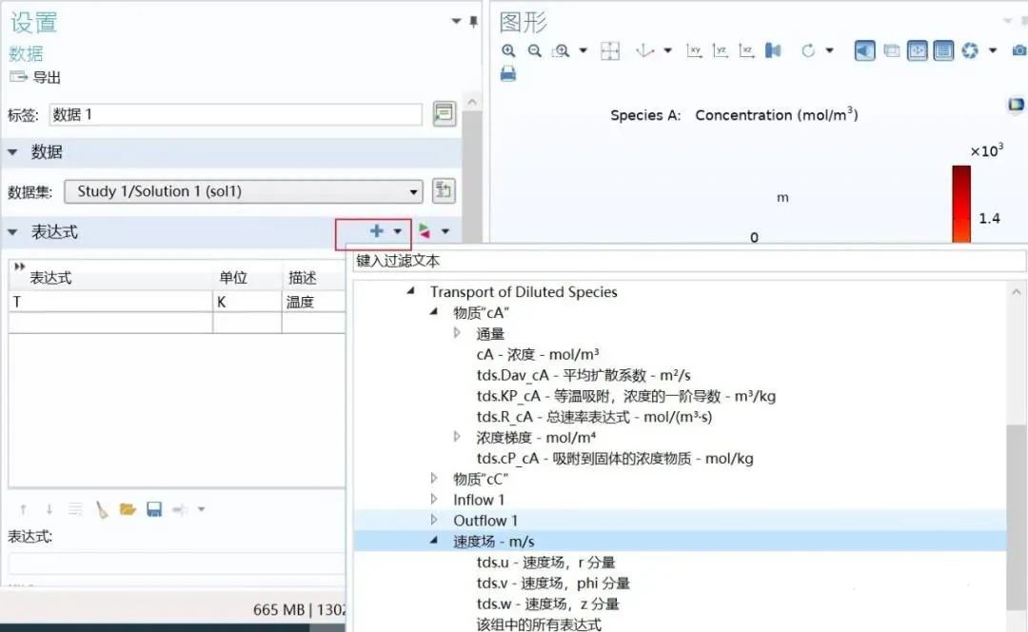Viewport: 1028px width, 632px height.
Task: Click the move-expression-down arrow icon
Action: coord(49,509)
